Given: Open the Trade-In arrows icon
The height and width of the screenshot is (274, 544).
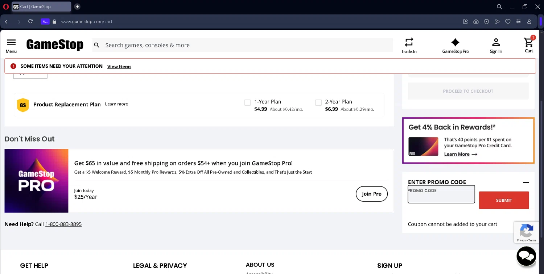Looking at the screenshot, I should pos(409,42).
